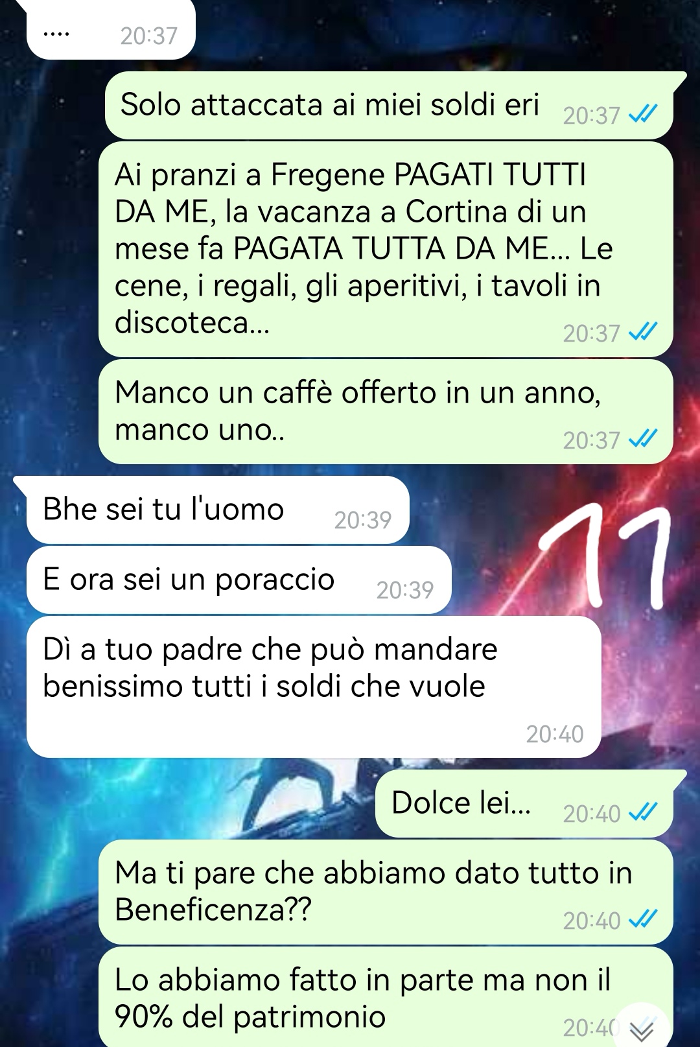Tap read ticks on 'Dolce lei...' message

643,812
